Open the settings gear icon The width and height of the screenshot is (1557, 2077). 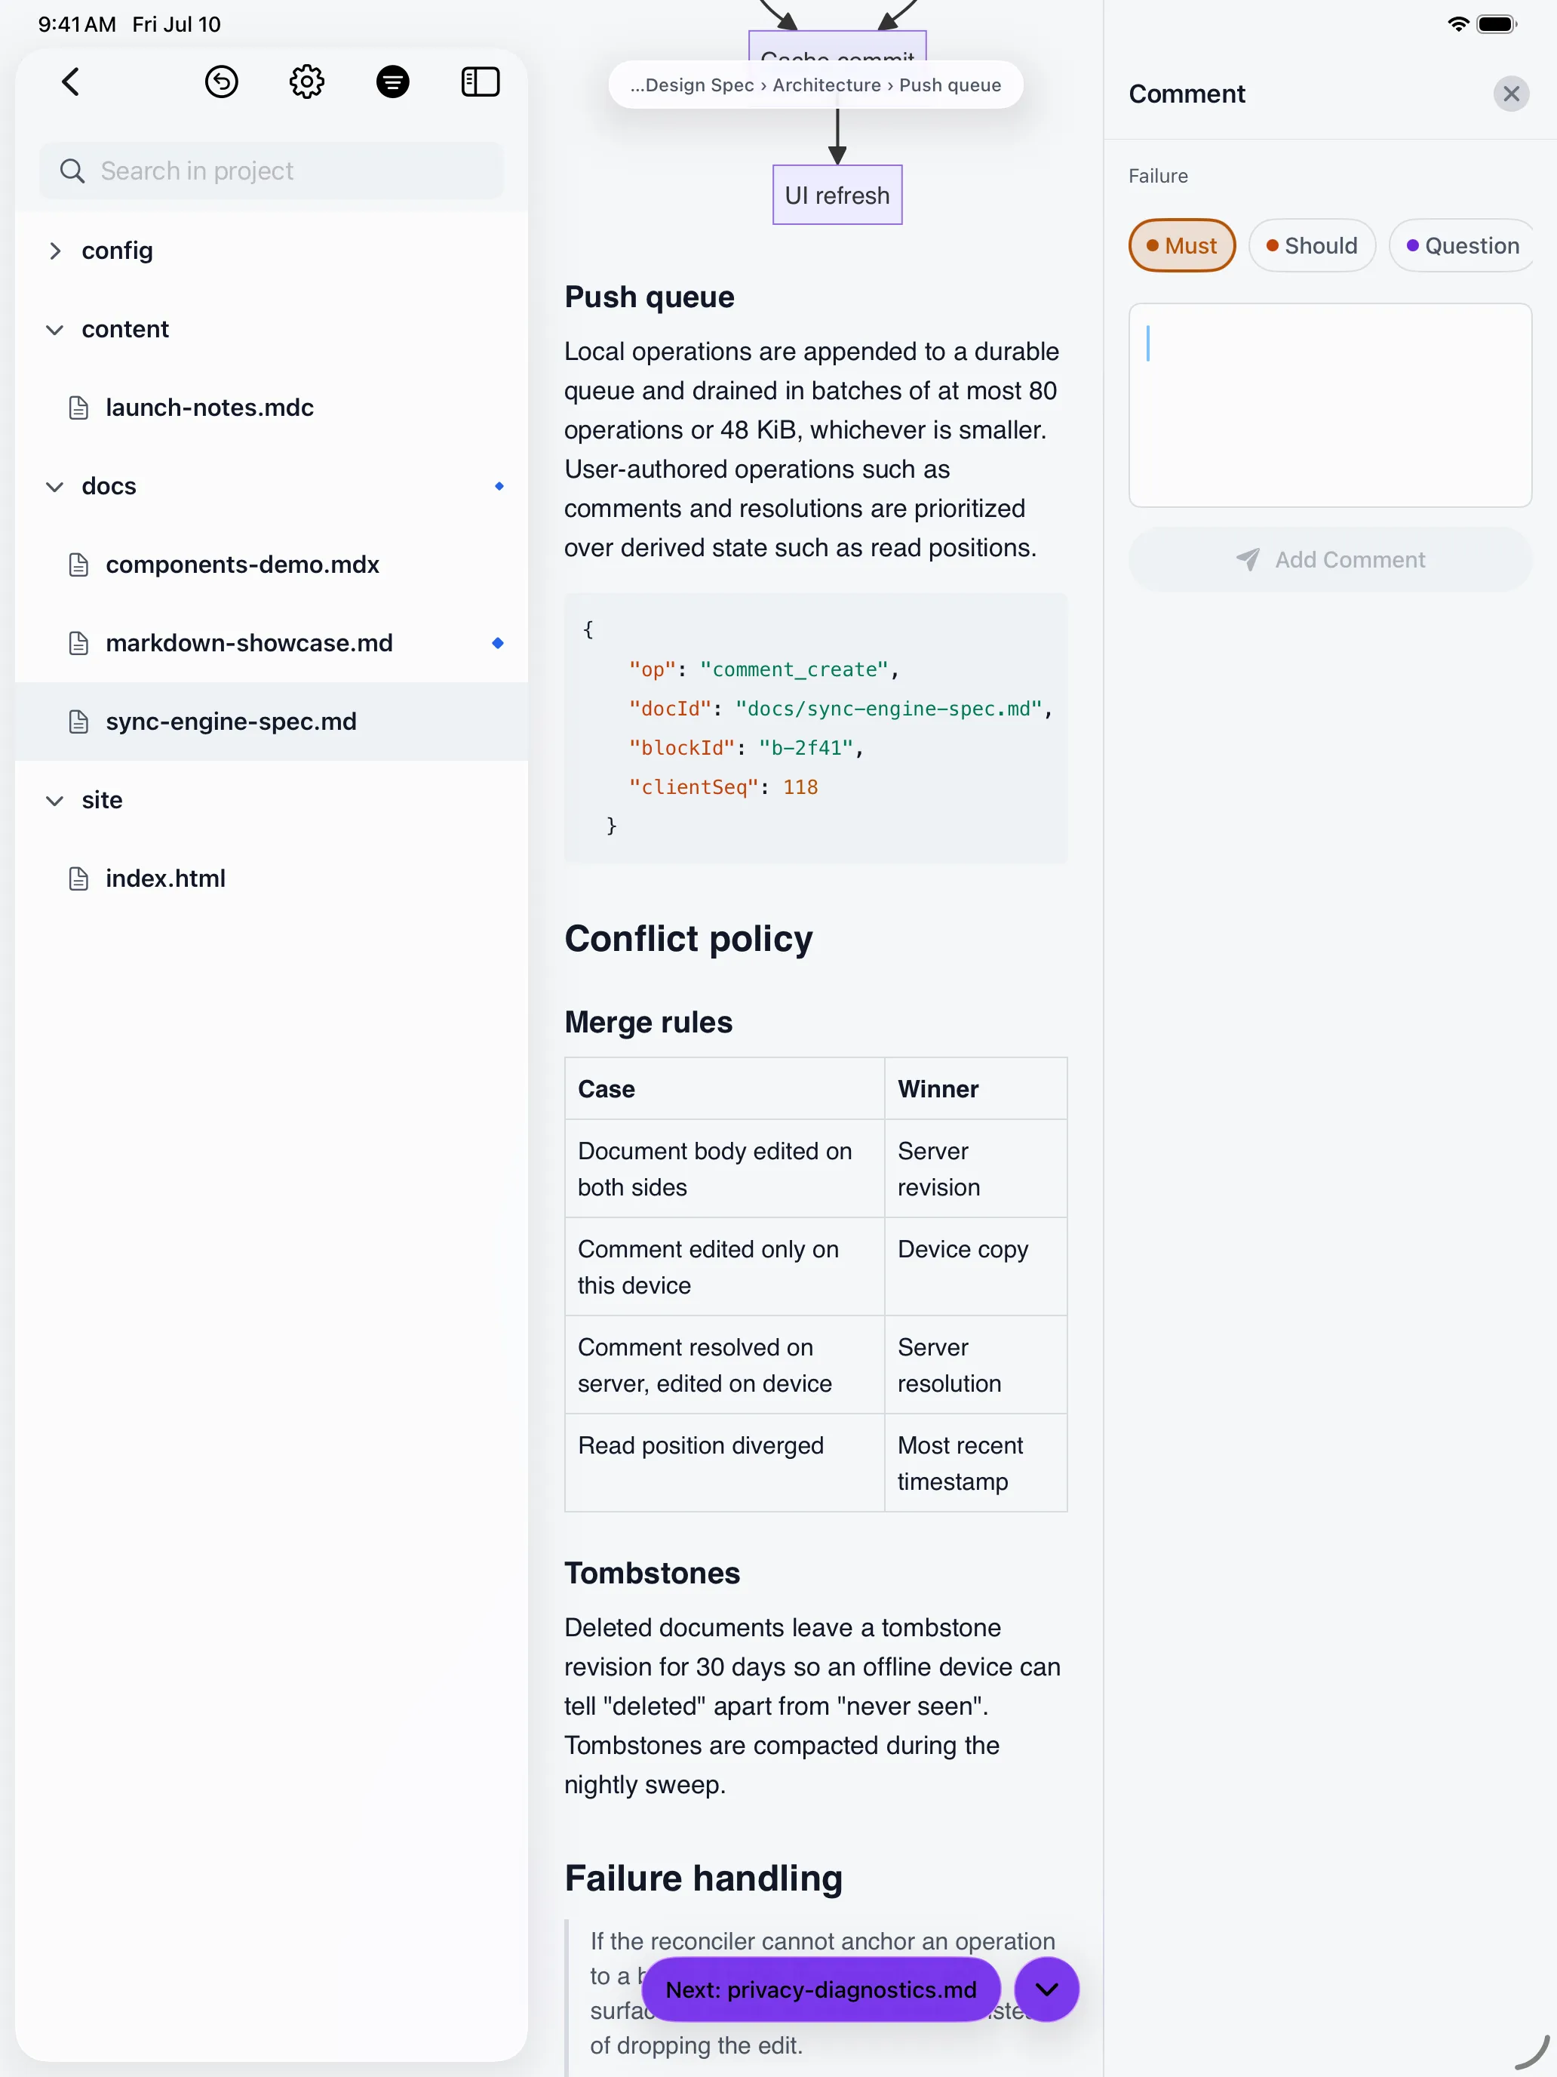coord(307,82)
